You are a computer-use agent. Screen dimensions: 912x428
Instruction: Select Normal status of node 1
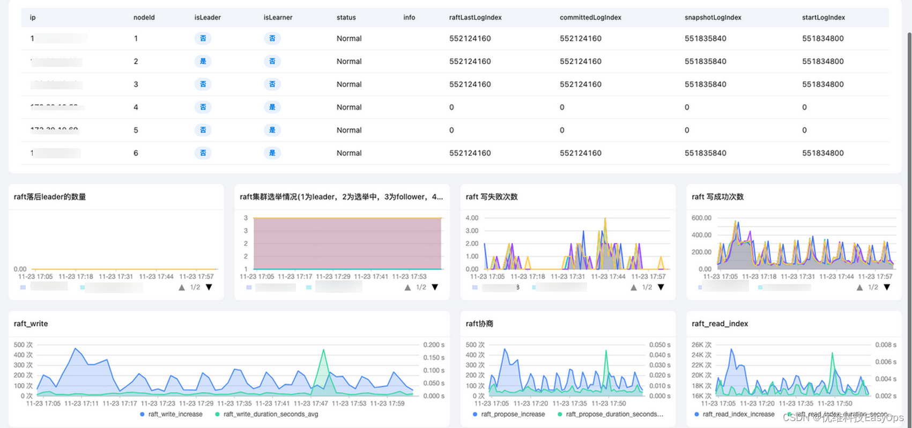[349, 39]
